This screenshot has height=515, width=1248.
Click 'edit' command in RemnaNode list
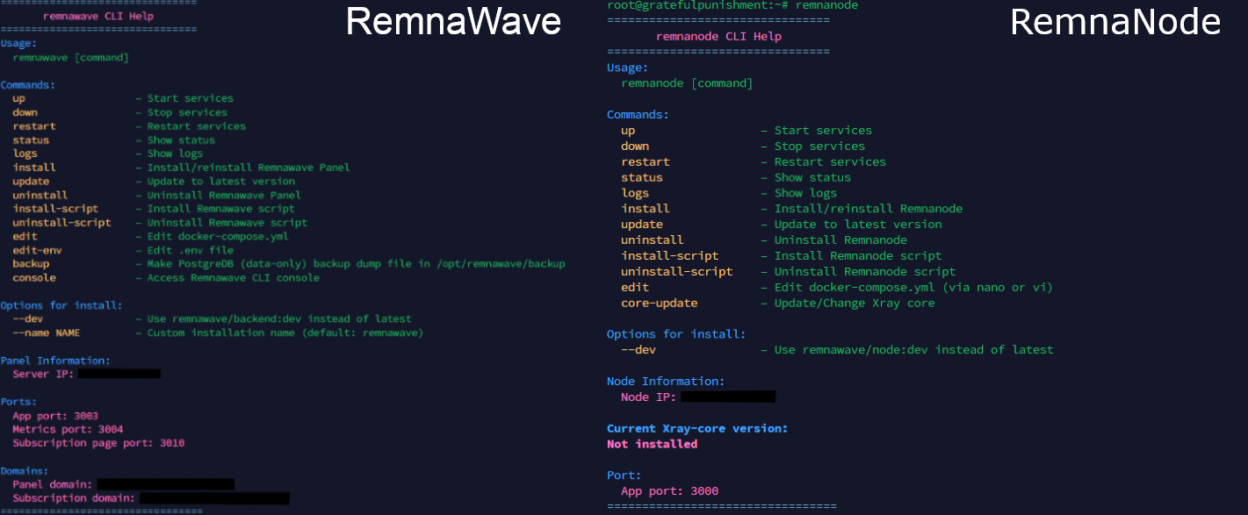pos(635,288)
